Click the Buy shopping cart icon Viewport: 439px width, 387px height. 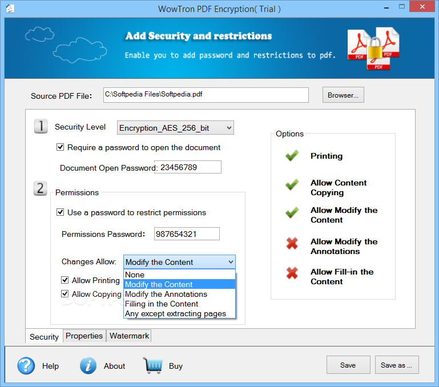153,365
